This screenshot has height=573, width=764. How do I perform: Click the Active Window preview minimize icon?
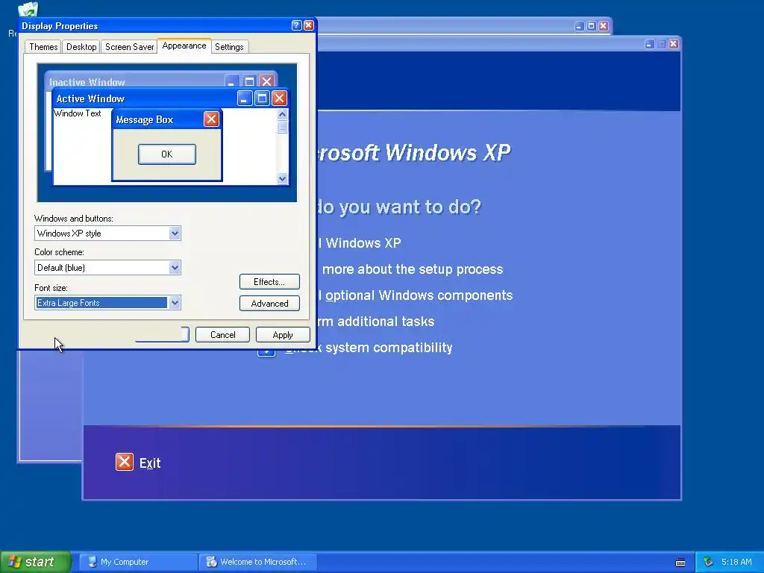[x=245, y=98]
